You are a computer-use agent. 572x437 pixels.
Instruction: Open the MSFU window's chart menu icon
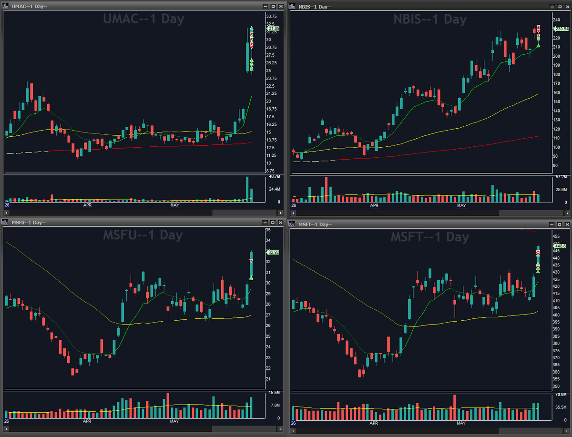point(4,223)
